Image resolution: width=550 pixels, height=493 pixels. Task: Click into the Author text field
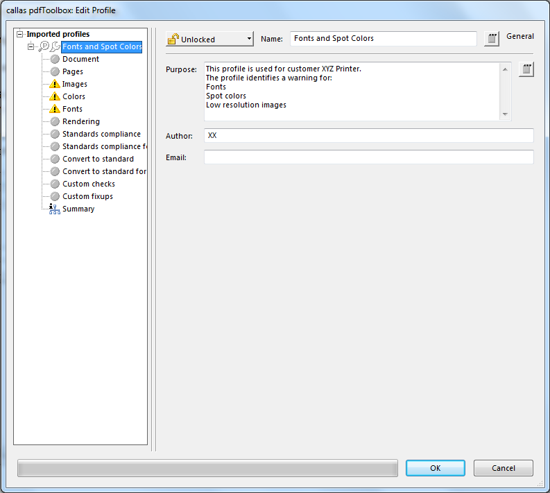click(368, 136)
